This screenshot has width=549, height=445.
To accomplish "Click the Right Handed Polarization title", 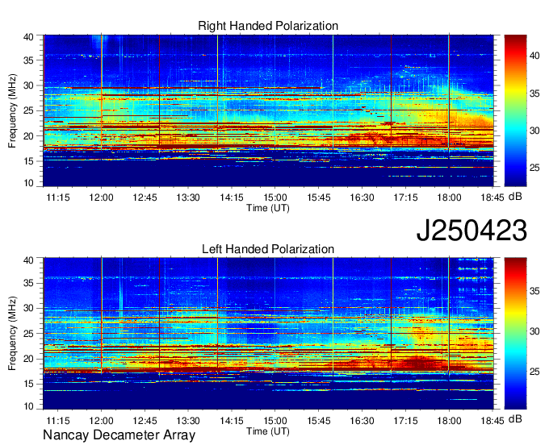I will 268,26.
